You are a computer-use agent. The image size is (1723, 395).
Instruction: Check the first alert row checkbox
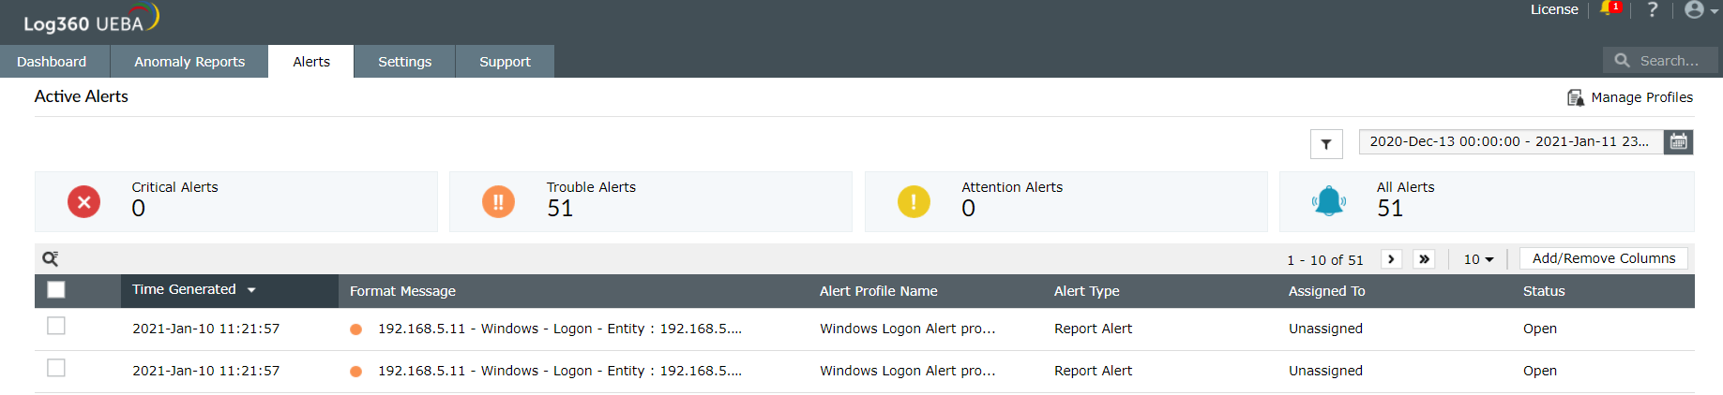coord(56,326)
